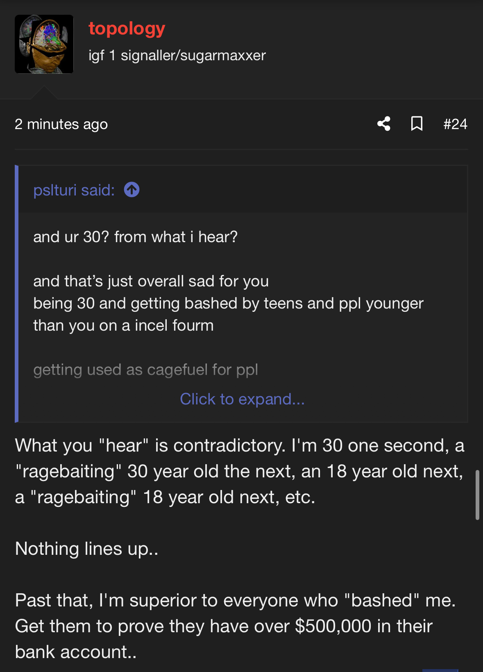The image size is (483, 672).
Task: Click the #24 post number link
Action: coord(455,124)
